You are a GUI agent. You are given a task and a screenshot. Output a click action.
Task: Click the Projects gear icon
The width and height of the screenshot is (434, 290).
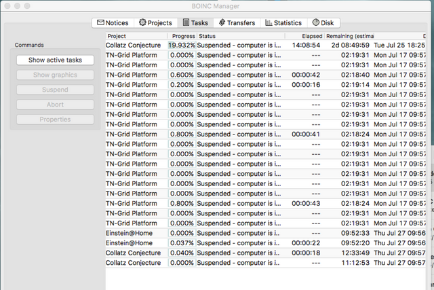(142, 22)
